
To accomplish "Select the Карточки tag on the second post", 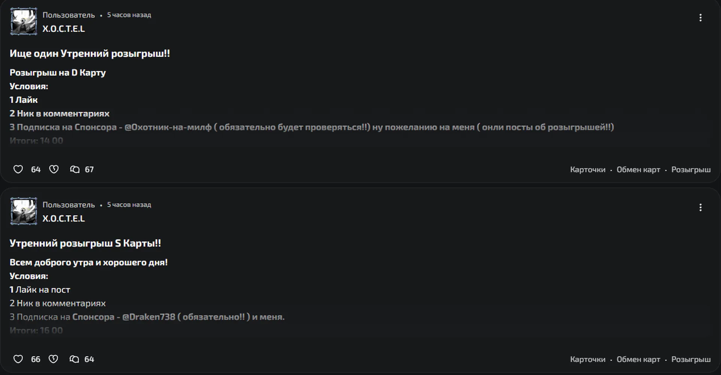I will [x=588, y=359].
